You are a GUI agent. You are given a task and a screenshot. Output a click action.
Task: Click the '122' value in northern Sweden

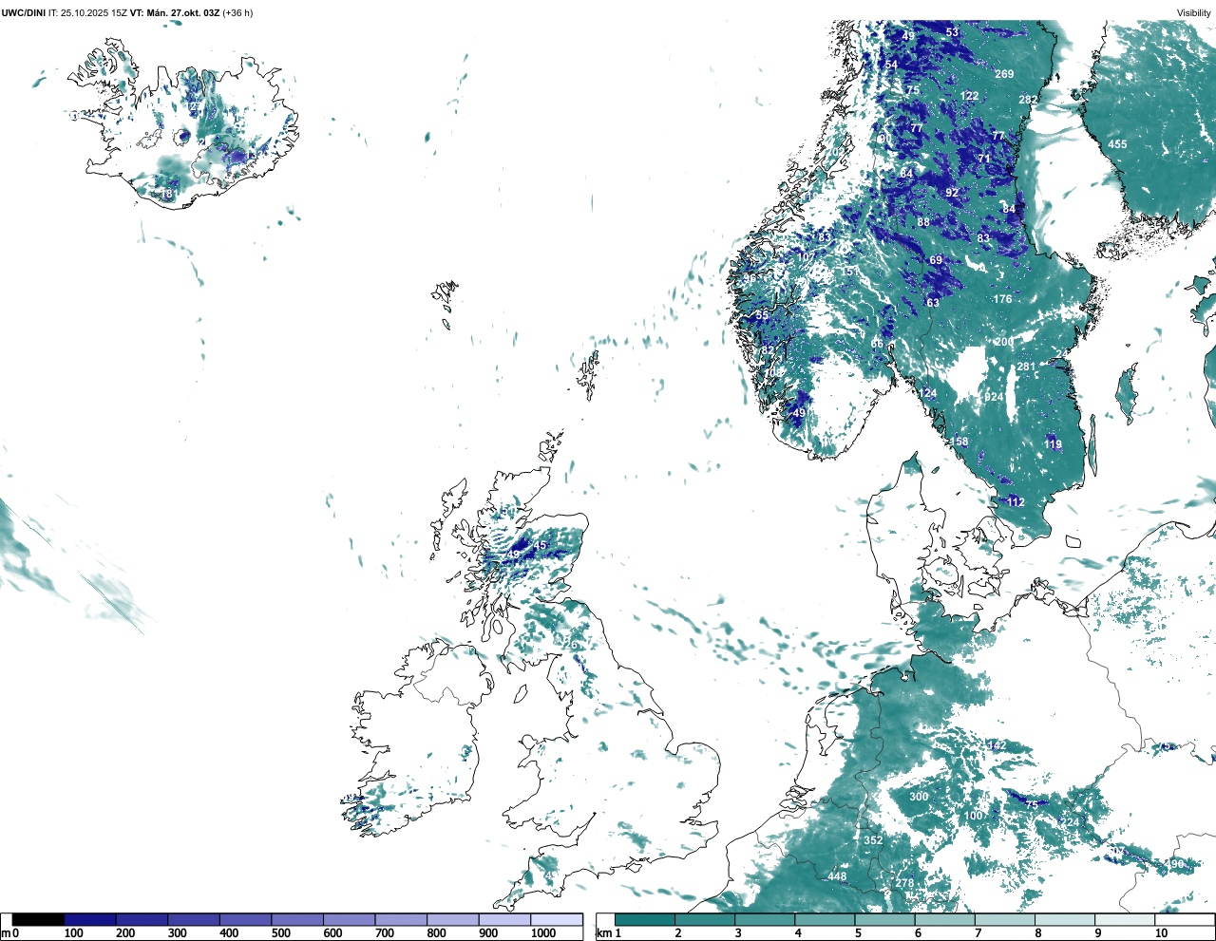[969, 96]
